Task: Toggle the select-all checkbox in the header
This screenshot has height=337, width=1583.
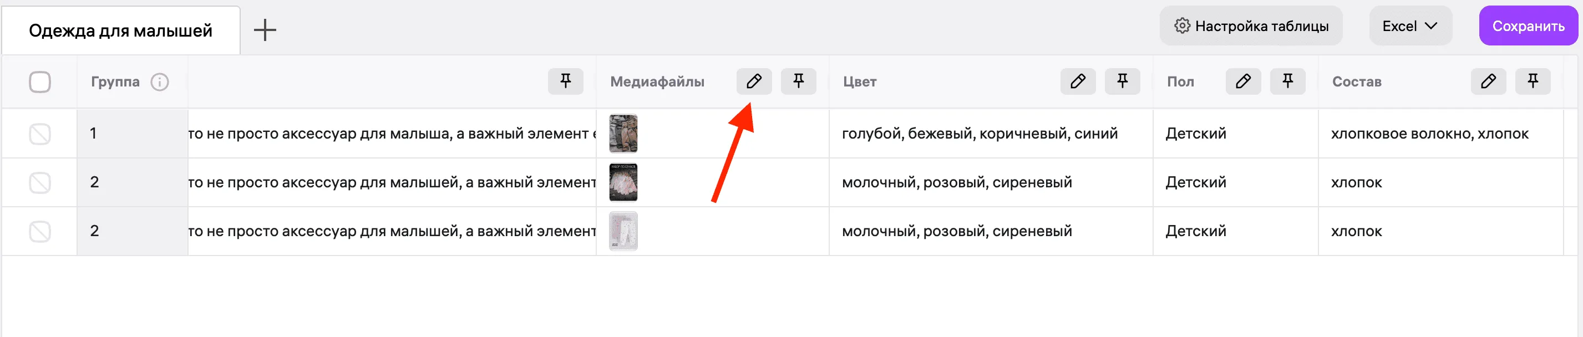Action: point(40,81)
